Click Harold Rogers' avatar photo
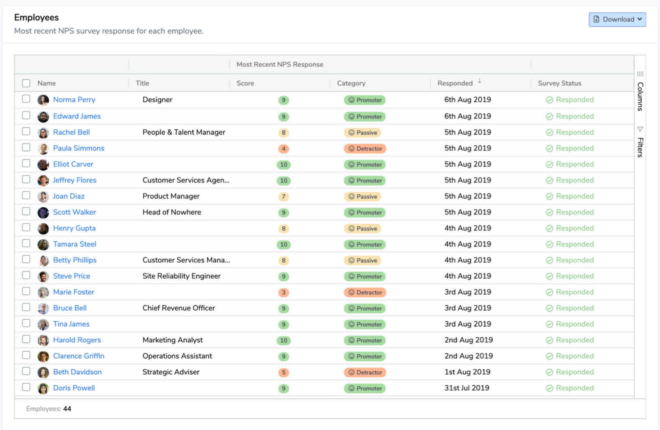Screen dimensions: 660x430 [x=43, y=341]
